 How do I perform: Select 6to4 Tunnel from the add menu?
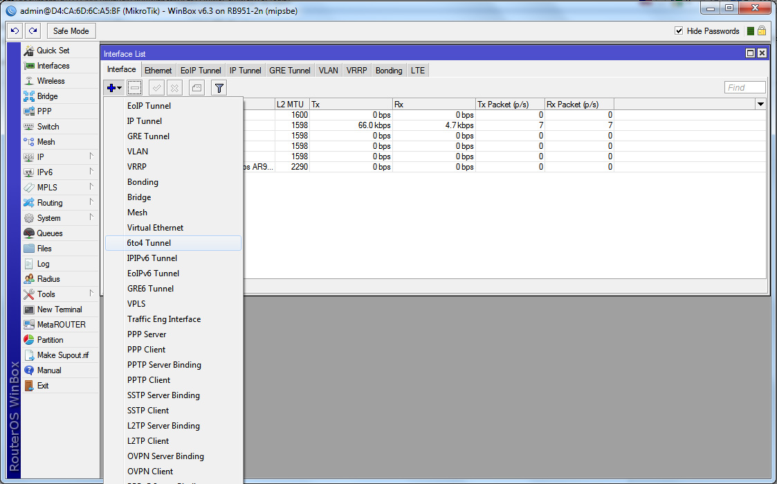[149, 243]
